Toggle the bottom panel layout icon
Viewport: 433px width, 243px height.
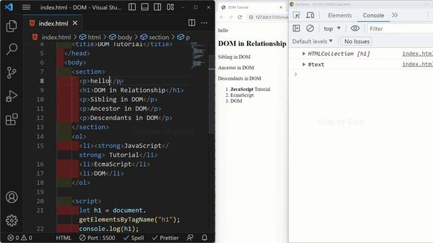pos(145,7)
